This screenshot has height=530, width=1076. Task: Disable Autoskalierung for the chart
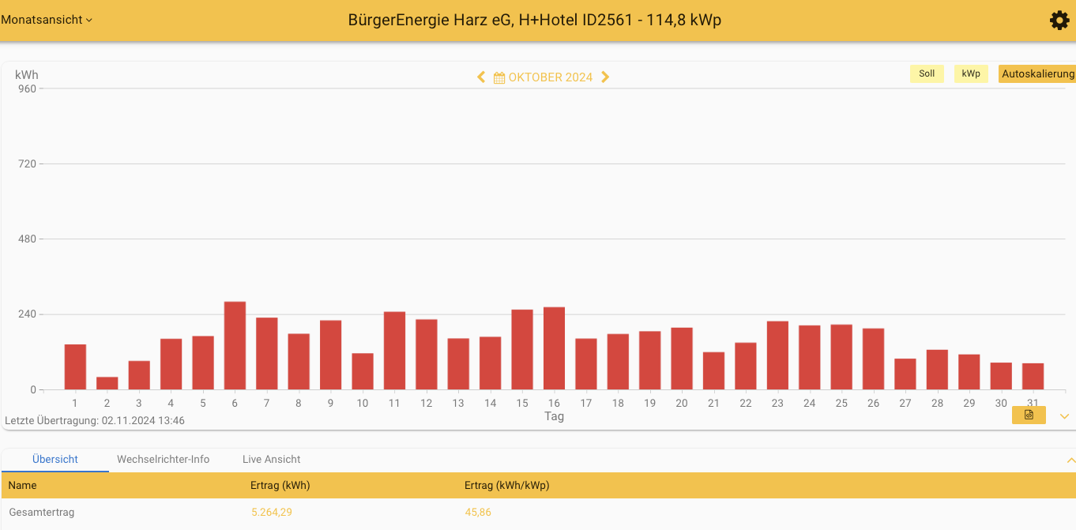tap(1036, 73)
